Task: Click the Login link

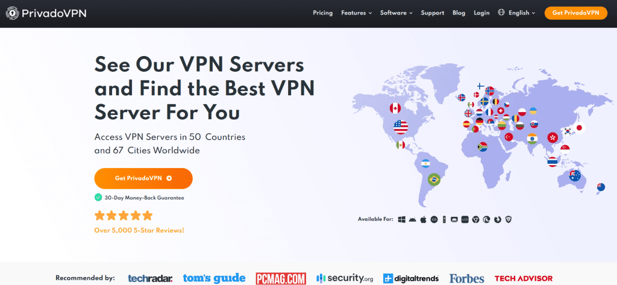Action: click(481, 13)
